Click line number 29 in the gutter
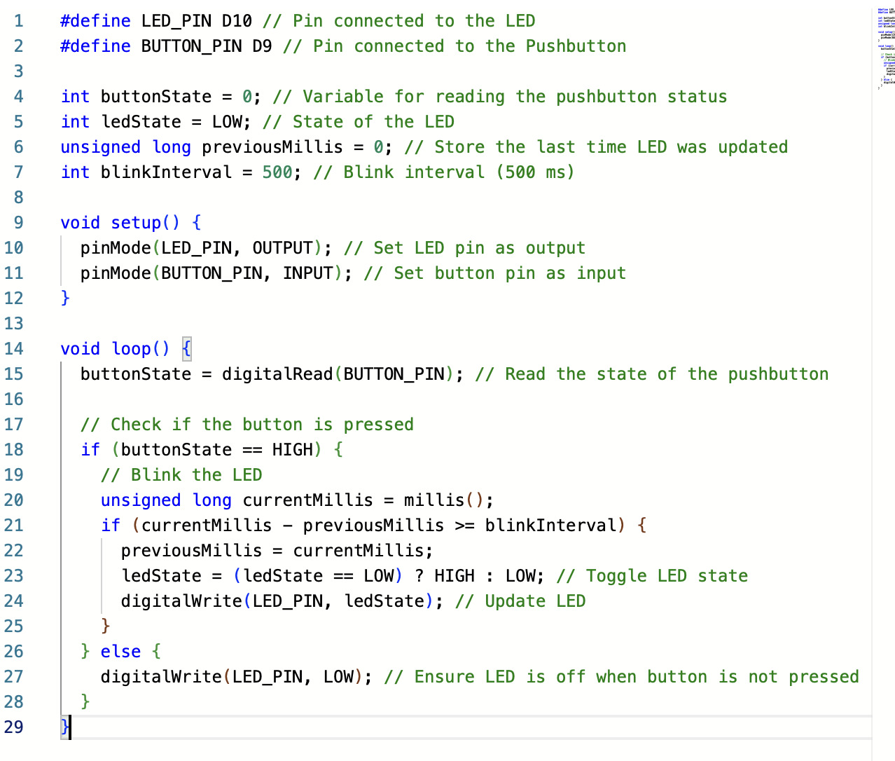Image resolution: width=895 pixels, height=761 pixels. point(14,727)
